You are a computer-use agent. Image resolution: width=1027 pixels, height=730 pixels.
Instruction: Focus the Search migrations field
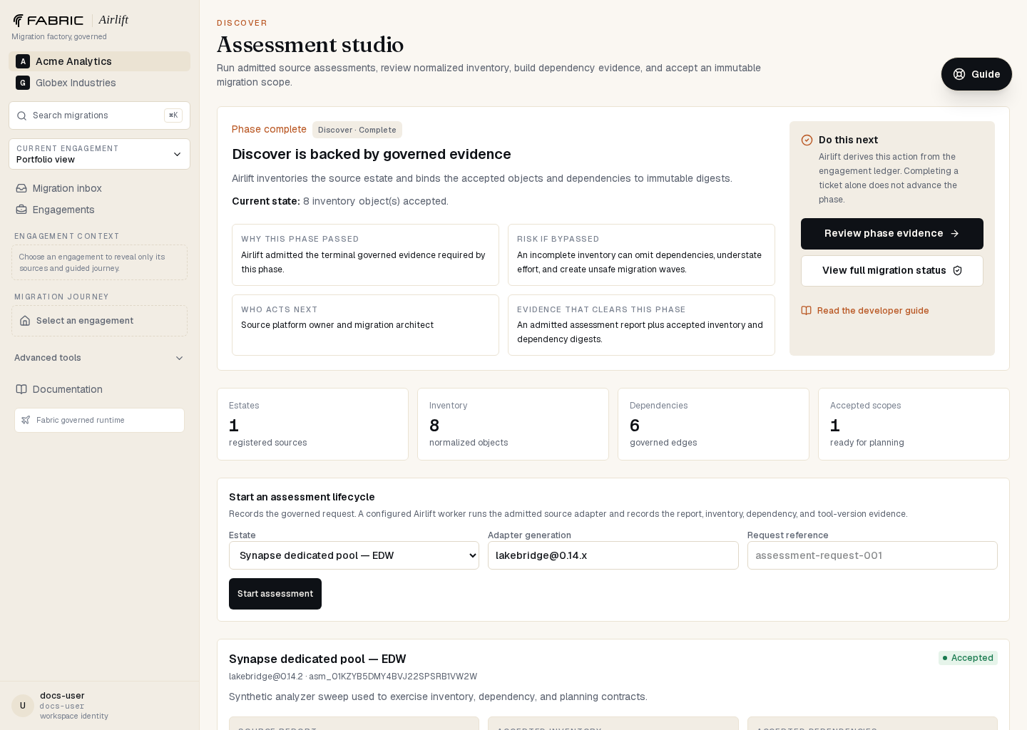click(99, 115)
